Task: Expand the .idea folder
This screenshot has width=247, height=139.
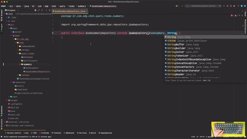Action: [x=7, y=17]
